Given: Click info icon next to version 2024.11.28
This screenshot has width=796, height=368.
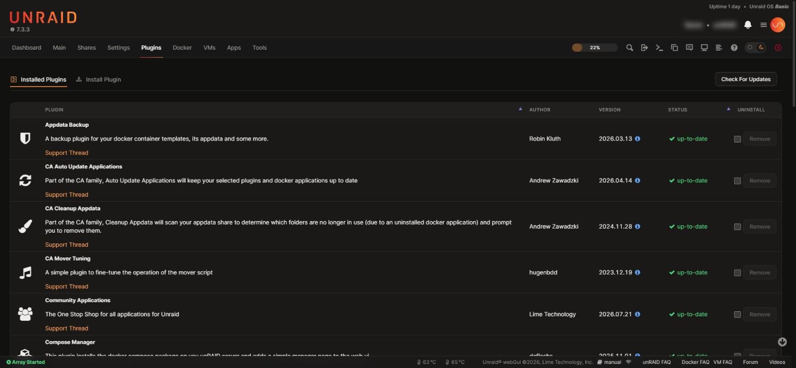Looking at the screenshot, I should [x=638, y=227].
